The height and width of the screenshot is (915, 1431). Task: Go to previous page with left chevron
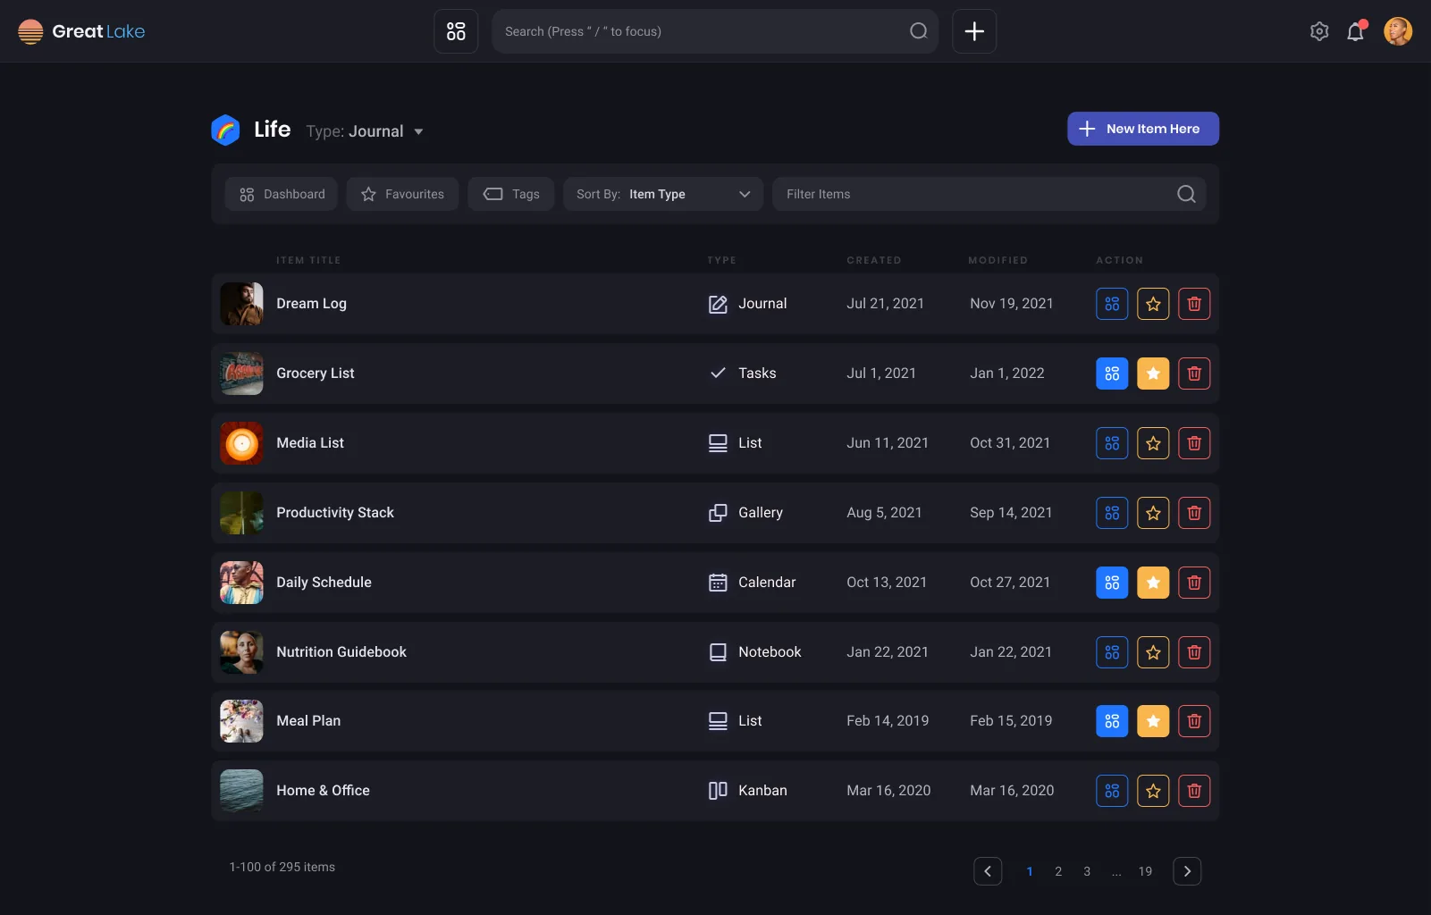[988, 871]
